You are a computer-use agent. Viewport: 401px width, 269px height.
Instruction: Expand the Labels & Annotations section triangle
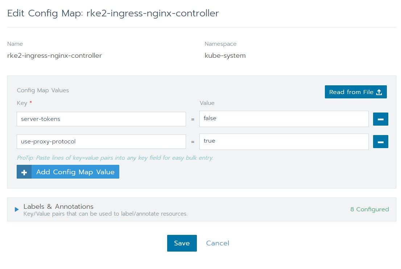(x=17, y=209)
